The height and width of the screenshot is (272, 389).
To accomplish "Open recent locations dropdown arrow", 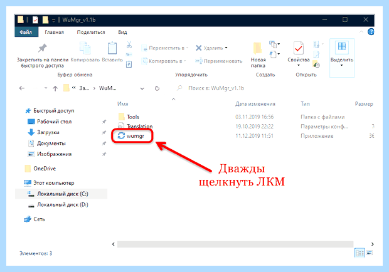I will (x=46, y=88).
